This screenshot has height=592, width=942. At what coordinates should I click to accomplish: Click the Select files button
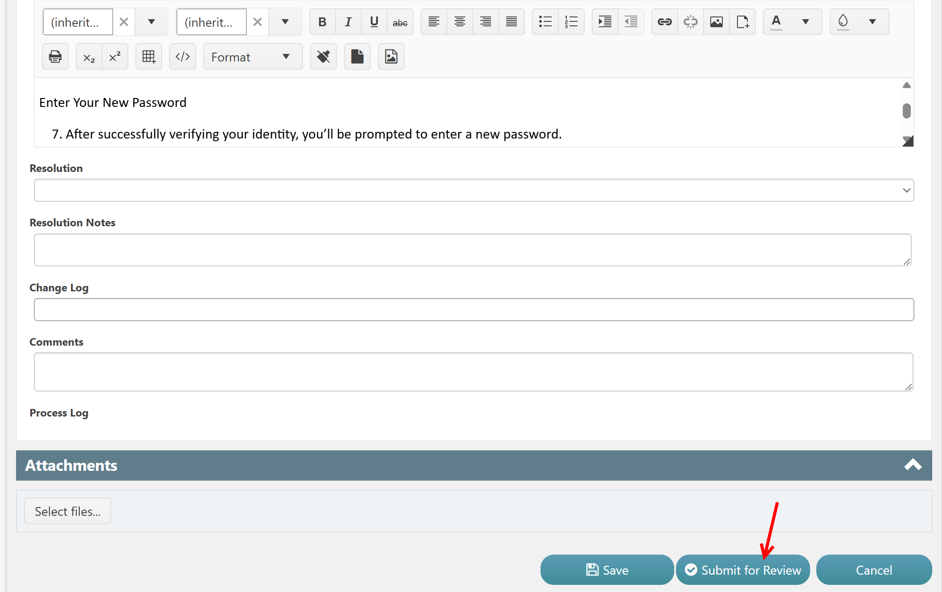click(x=68, y=511)
